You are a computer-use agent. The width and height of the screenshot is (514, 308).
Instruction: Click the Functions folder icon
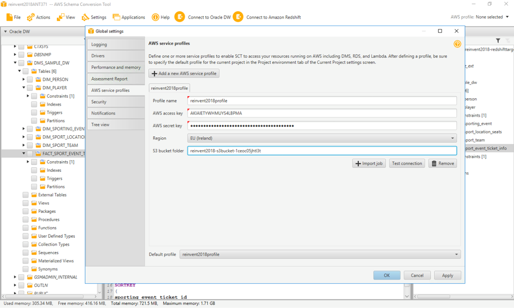click(34, 228)
